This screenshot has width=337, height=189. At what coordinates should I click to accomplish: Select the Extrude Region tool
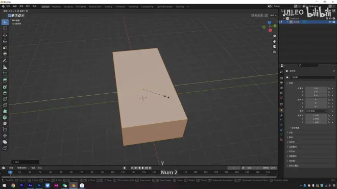(5, 80)
